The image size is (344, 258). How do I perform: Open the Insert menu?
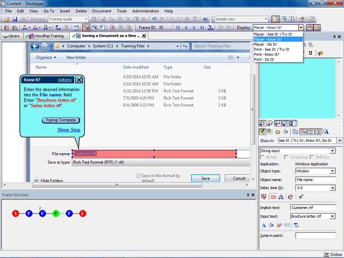click(x=64, y=11)
